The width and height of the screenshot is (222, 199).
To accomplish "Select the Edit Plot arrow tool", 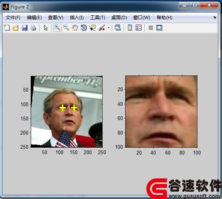I will tap(46, 28).
